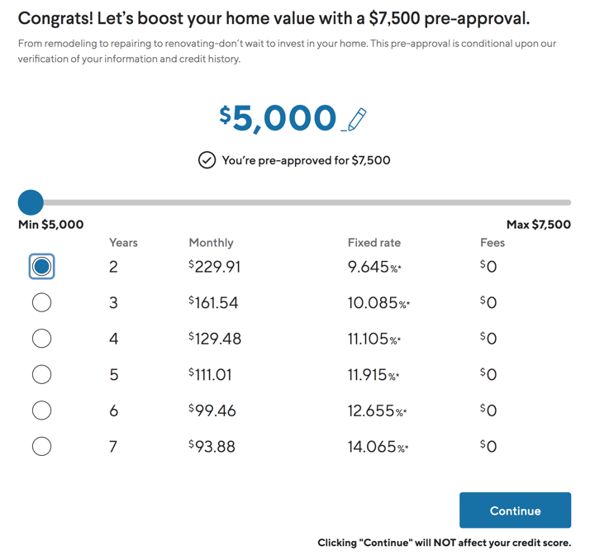
Task: Click the slider track near Max $7,500
Action: (x=558, y=202)
